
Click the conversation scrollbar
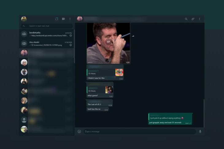tap(204, 113)
